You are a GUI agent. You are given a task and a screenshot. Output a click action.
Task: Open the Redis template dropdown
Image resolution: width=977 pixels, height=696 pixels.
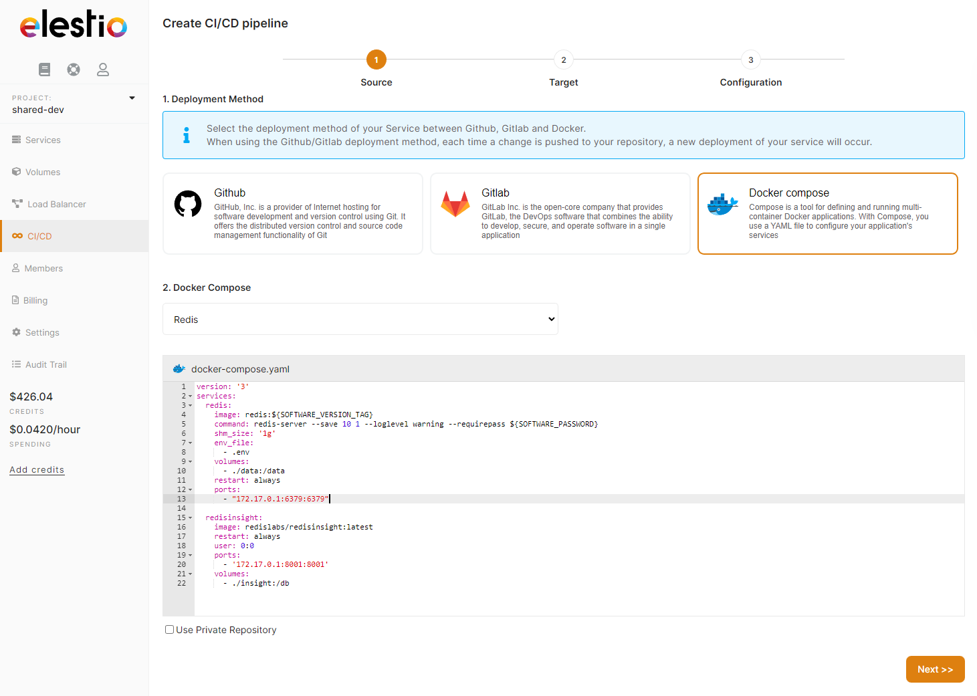pos(360,320)
